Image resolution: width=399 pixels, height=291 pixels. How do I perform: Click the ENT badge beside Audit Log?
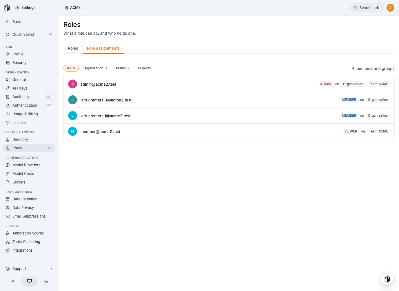tap(49, 97)
